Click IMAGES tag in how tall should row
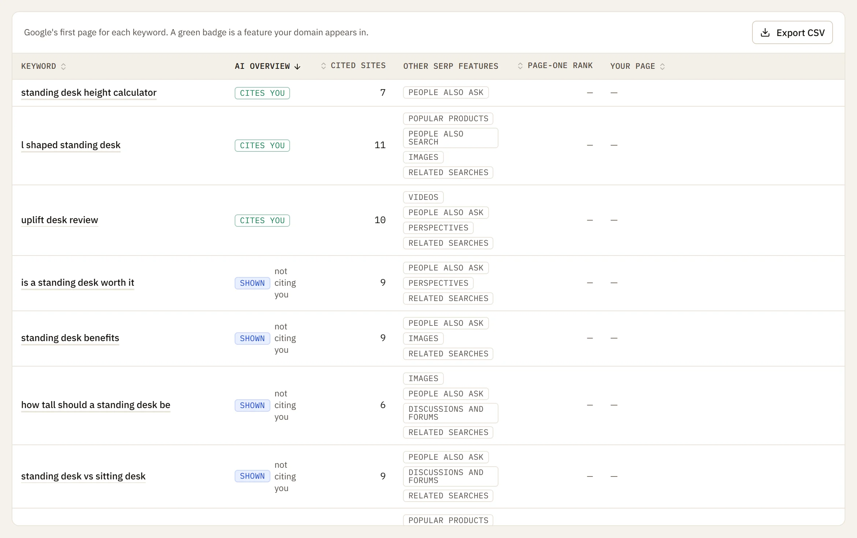Screen dimensions: 857x538 click(423, 379)
